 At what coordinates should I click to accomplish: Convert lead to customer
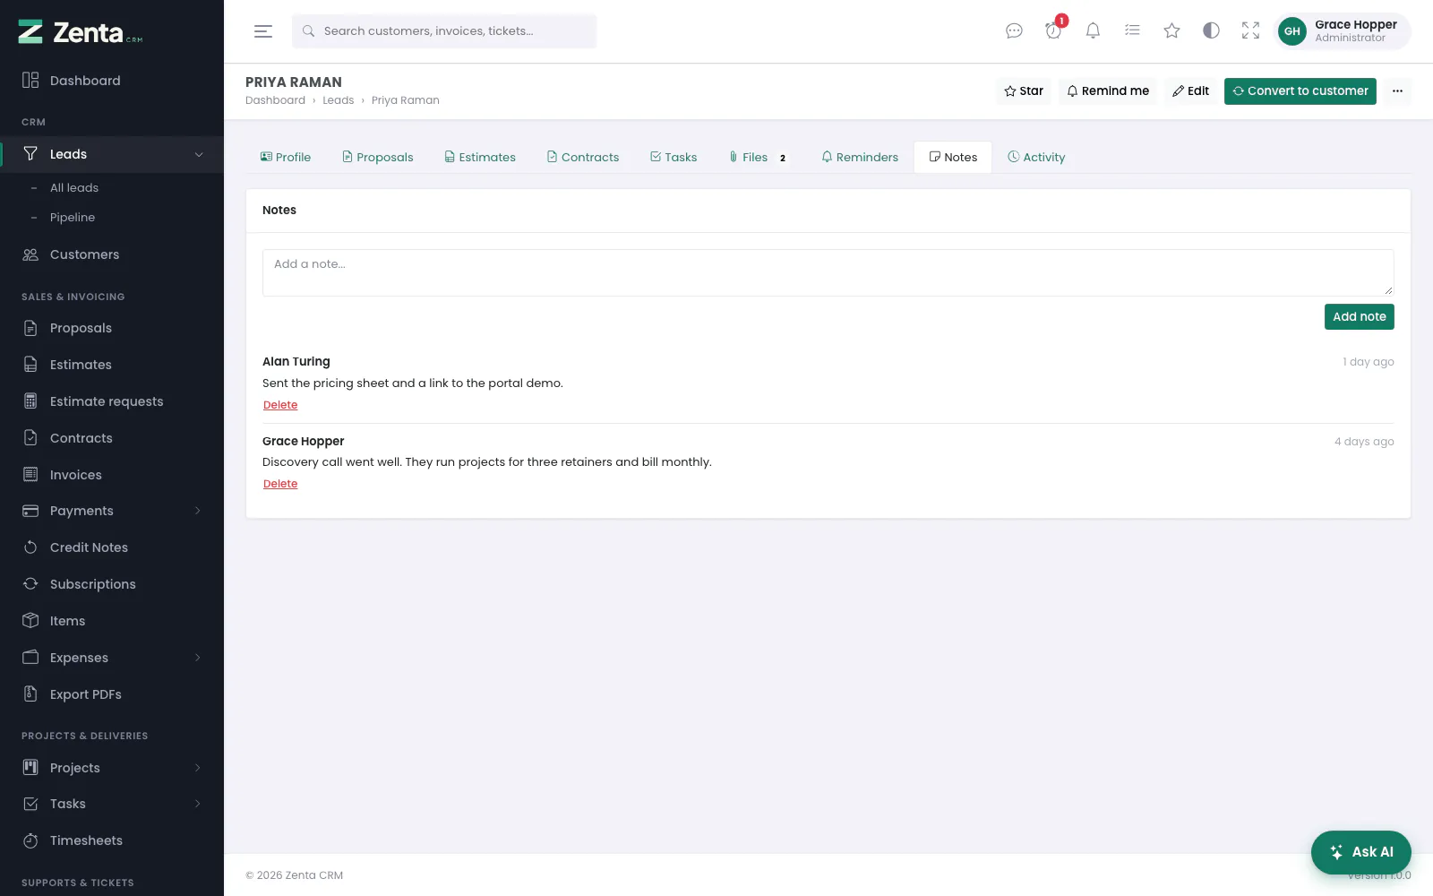[1300, 90]
